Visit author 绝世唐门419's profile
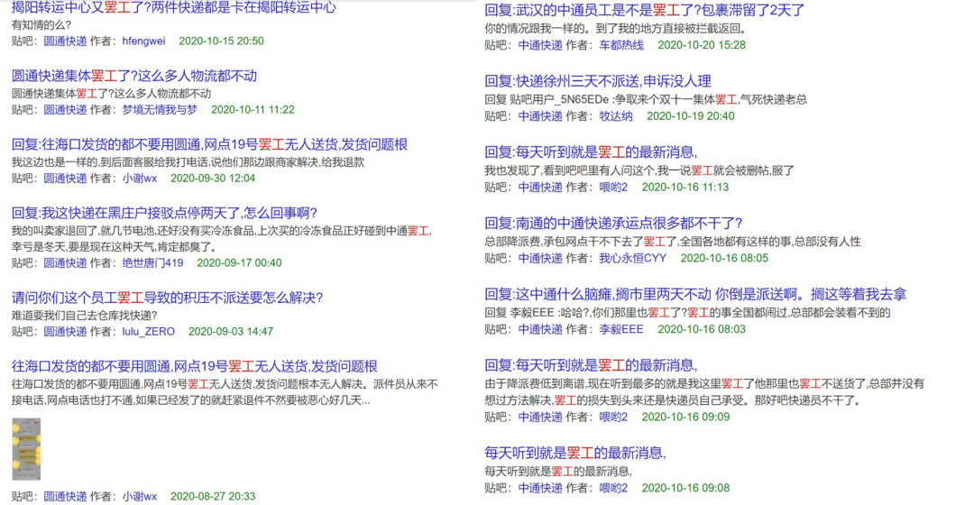The image size is (974, 505). click(152, 262)
